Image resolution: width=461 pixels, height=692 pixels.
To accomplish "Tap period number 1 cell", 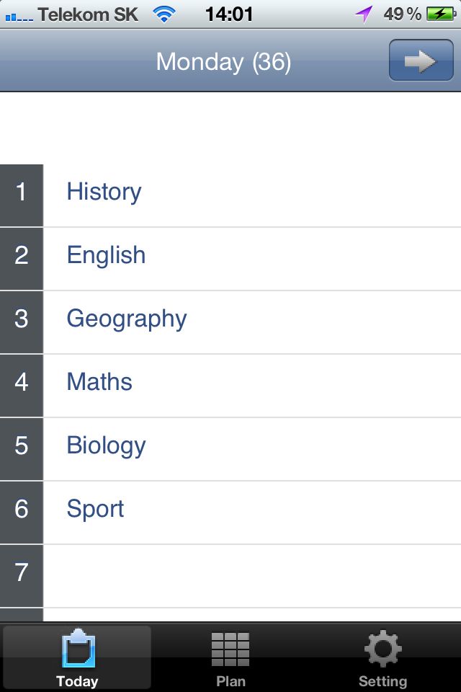I will [21, 192].
